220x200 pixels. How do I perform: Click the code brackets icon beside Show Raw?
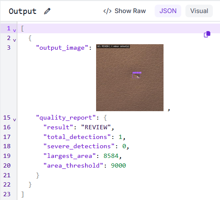tap(107, 11)
